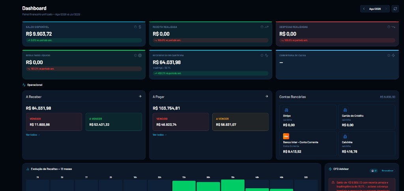Click the R$ 103.754,81 A Pagar total
The image size is (404, 191).
pos(166,108)
